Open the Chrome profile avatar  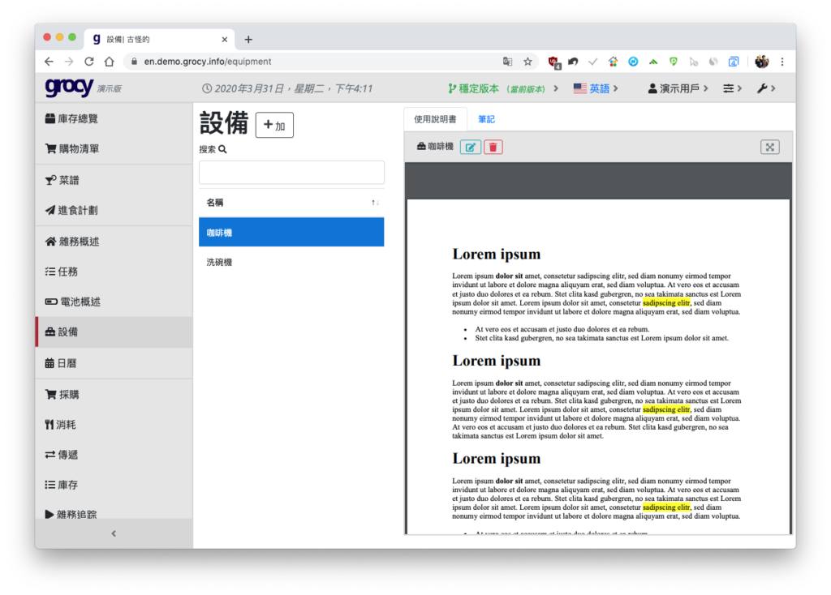761,62
